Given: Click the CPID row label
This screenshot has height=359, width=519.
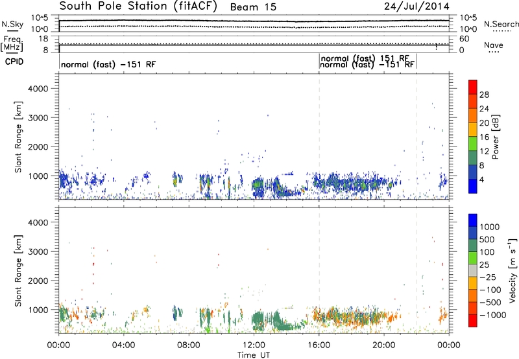Looking at the screenshot, I should [14, 62].
